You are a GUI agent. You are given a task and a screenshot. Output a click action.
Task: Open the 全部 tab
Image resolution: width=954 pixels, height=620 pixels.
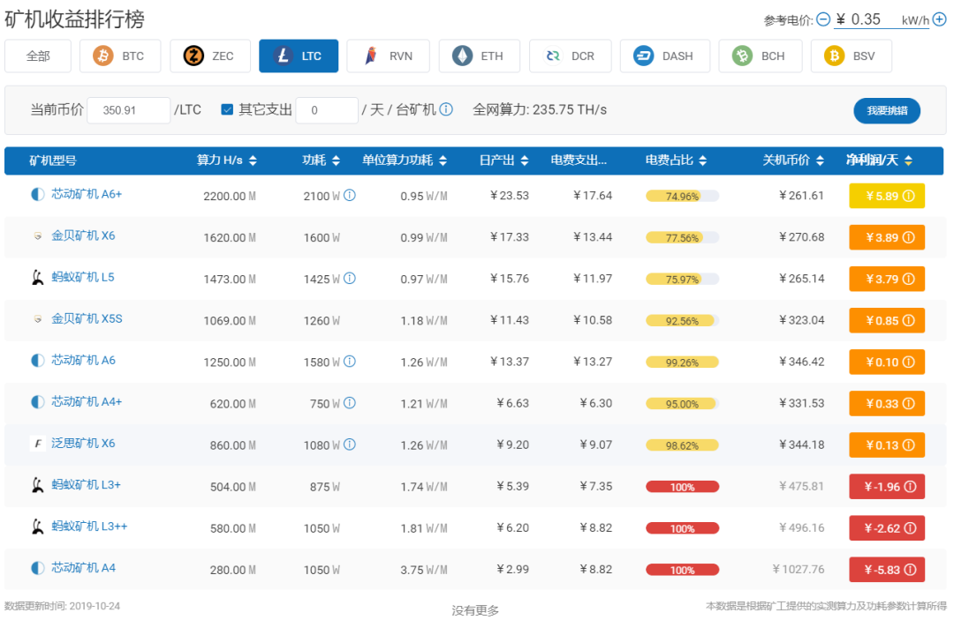click(37, 56)
